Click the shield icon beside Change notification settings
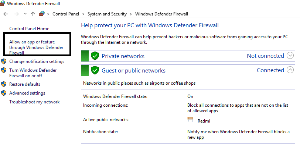The image size is (300, 152). [x=4, y=61]
